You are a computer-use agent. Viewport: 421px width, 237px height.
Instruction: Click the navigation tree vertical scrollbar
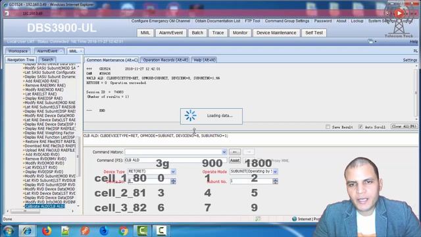[78, 156]
